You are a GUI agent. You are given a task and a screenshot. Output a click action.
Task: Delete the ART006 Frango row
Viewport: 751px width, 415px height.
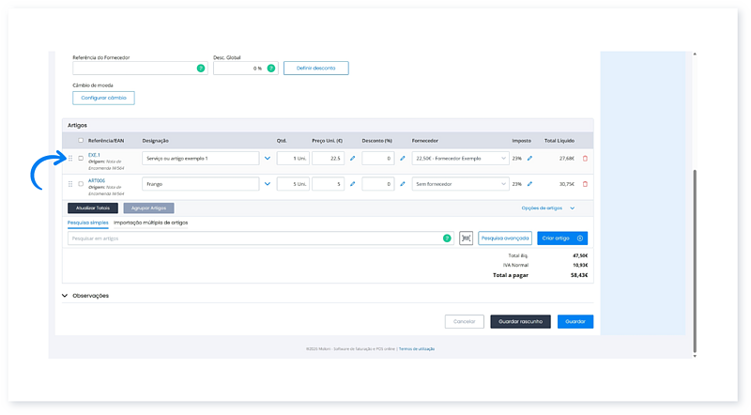[585, 184]
